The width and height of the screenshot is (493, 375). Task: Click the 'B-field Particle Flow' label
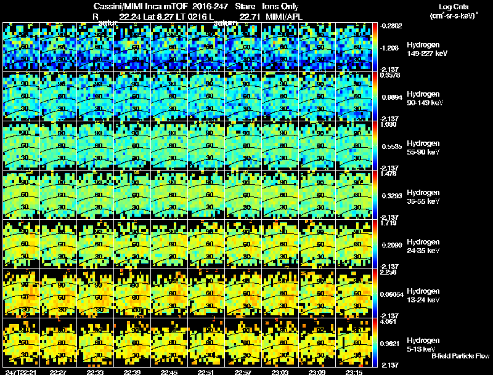click(x=460, y=356)
